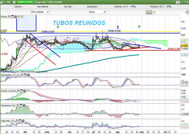Click the stochastic value 26,478 label
Screen dimensions: 189x134
click(185, 85)
